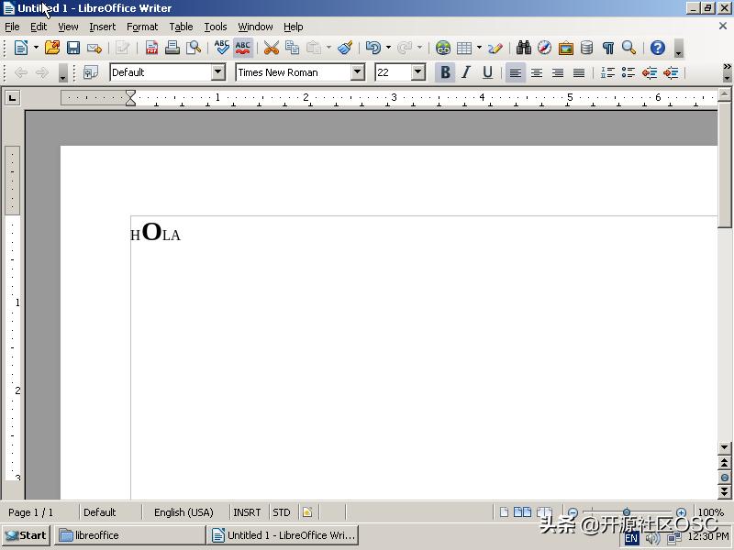Open the Table menu
The image size is (734, 550).
coord(181,27)
